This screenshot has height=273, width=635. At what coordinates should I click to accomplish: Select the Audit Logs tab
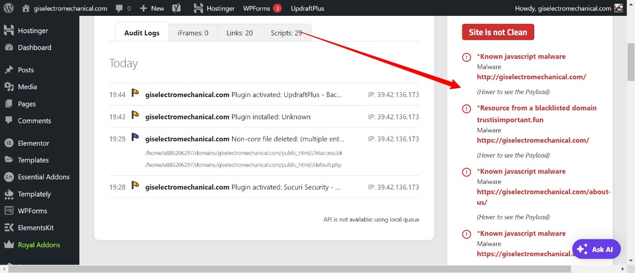click(142, 33)
